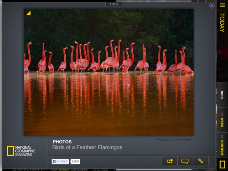Open the hamburger menu icon
The height and width of the screenshot is (171, 228).
coord(222,5)
